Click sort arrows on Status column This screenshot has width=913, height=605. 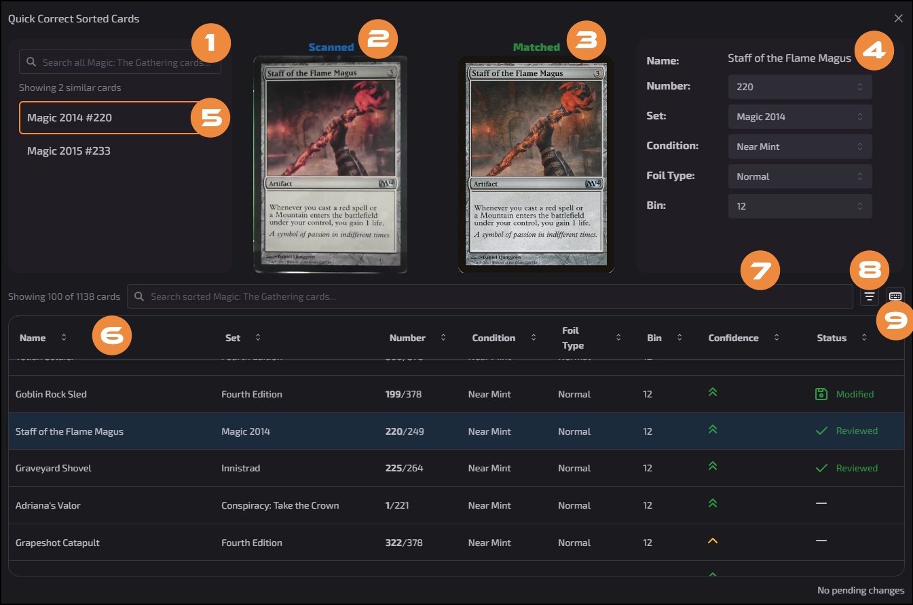pos(864,338)
